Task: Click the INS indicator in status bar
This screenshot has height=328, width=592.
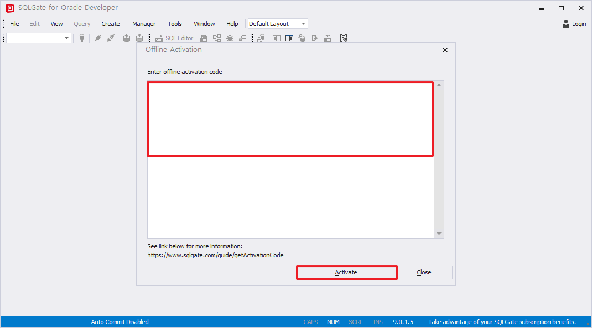Action: pyautogui.click(x=378, y=322)
